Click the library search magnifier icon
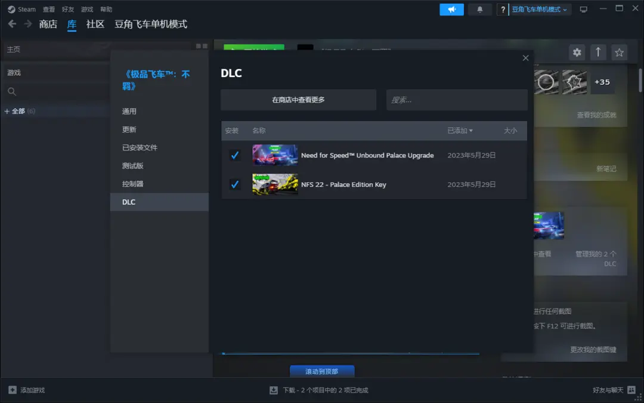This screenshot has height=403, width=644. pyautogui.click(x=12, y=91)
